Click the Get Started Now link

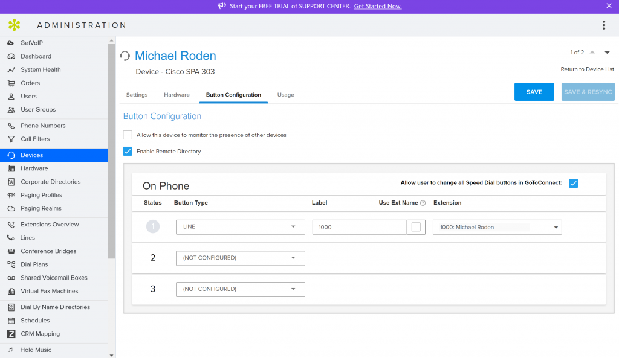click(378, 6)
